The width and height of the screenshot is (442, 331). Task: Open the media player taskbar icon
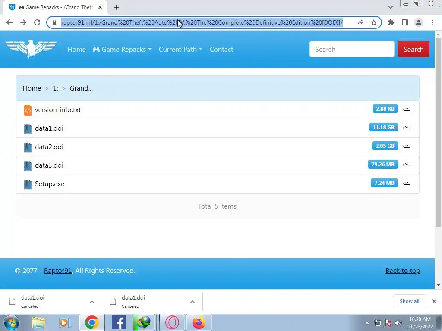click(x=64, y=322)
